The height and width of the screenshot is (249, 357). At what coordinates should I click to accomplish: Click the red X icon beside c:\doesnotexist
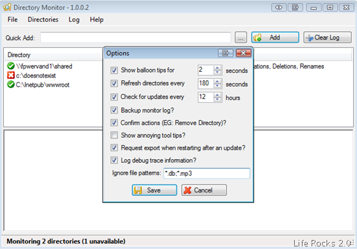tap(10, 75)
